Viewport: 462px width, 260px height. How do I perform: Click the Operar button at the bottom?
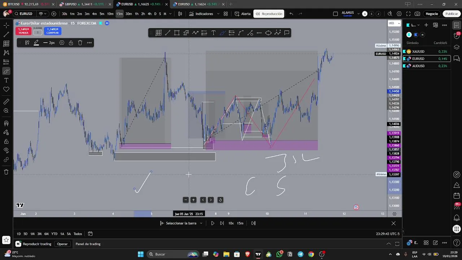coord(62,244)
